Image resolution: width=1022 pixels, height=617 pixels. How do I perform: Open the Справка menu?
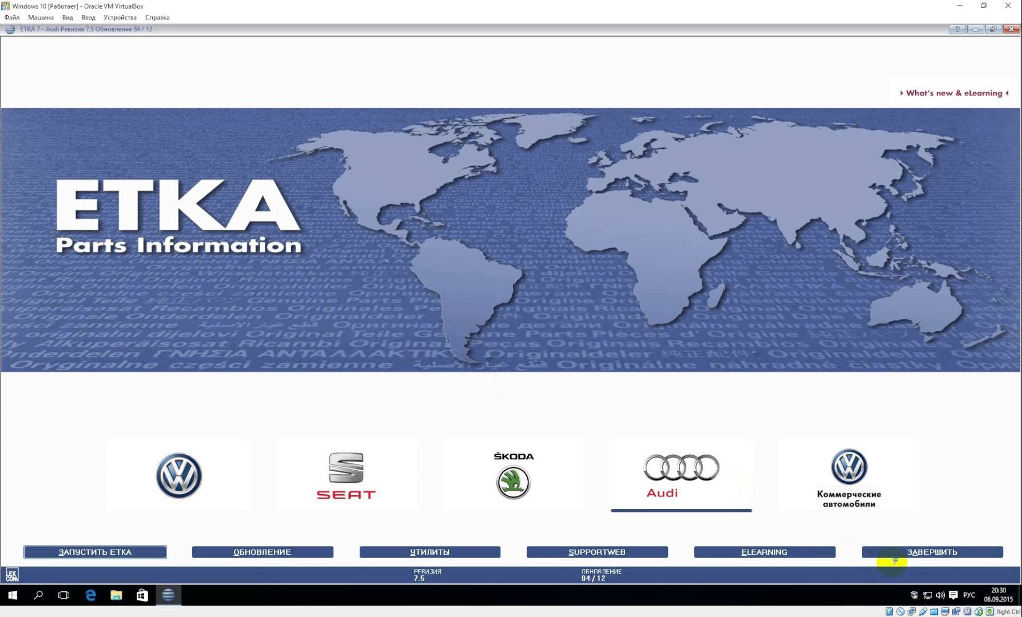(x=157, y=18)
